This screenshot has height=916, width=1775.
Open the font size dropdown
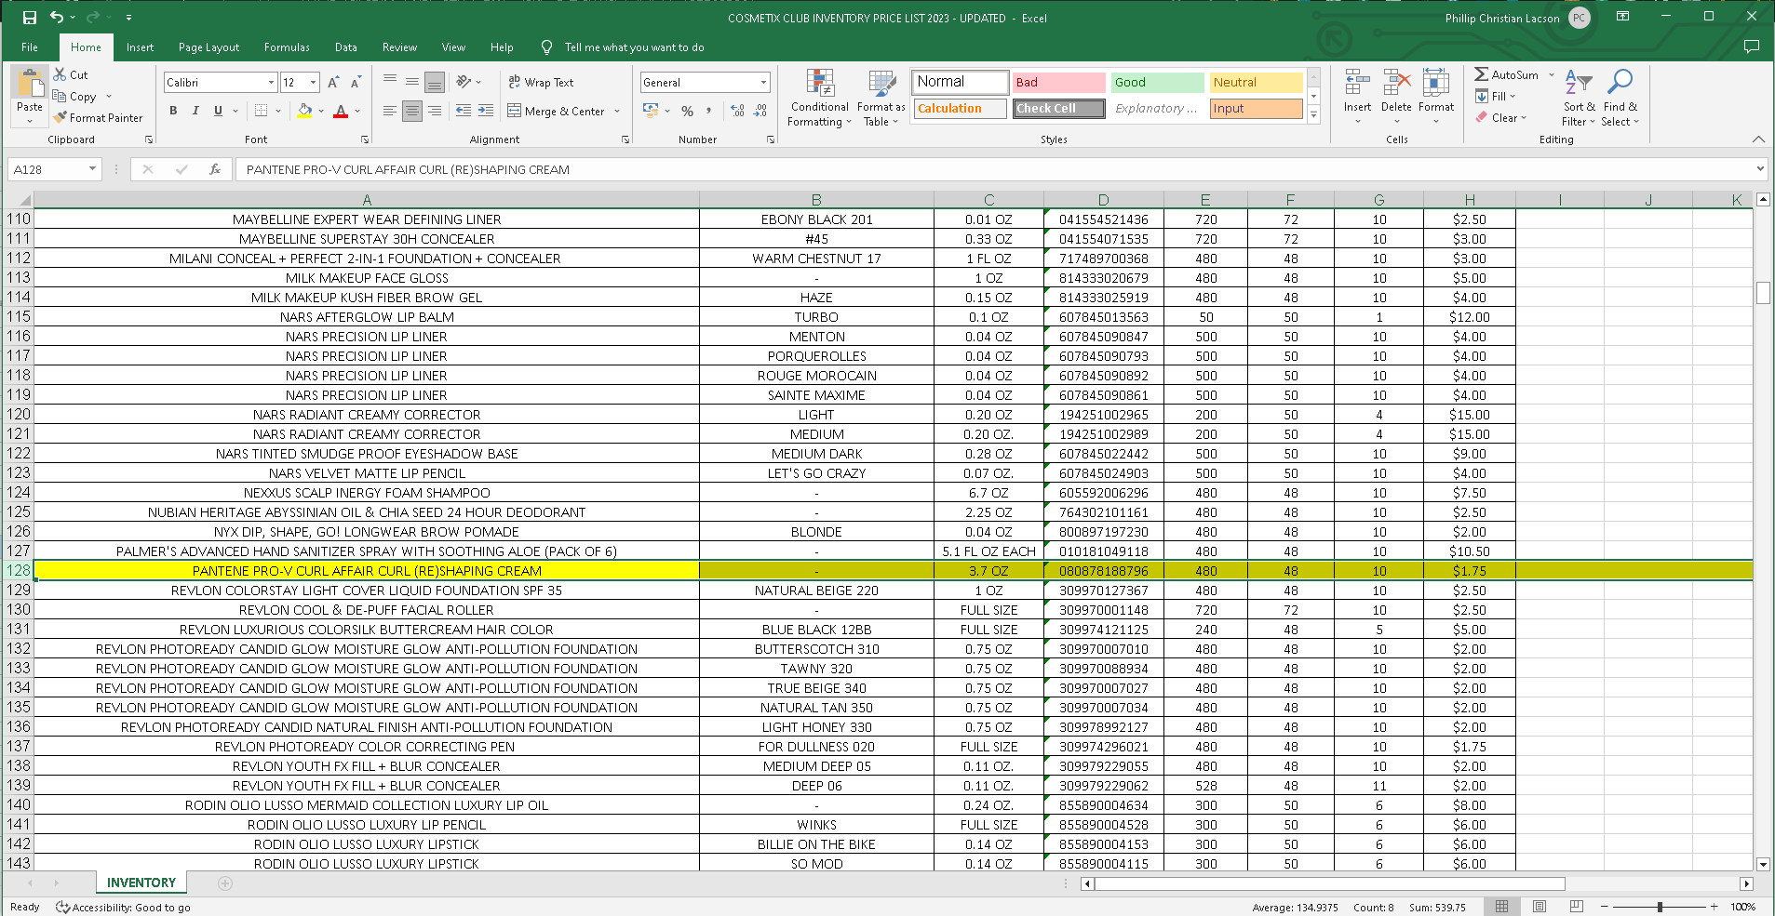coord(313,83)
